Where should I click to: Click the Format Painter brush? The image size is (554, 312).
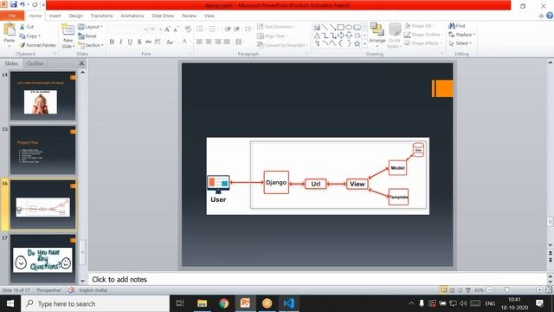[x=38, y=45]
